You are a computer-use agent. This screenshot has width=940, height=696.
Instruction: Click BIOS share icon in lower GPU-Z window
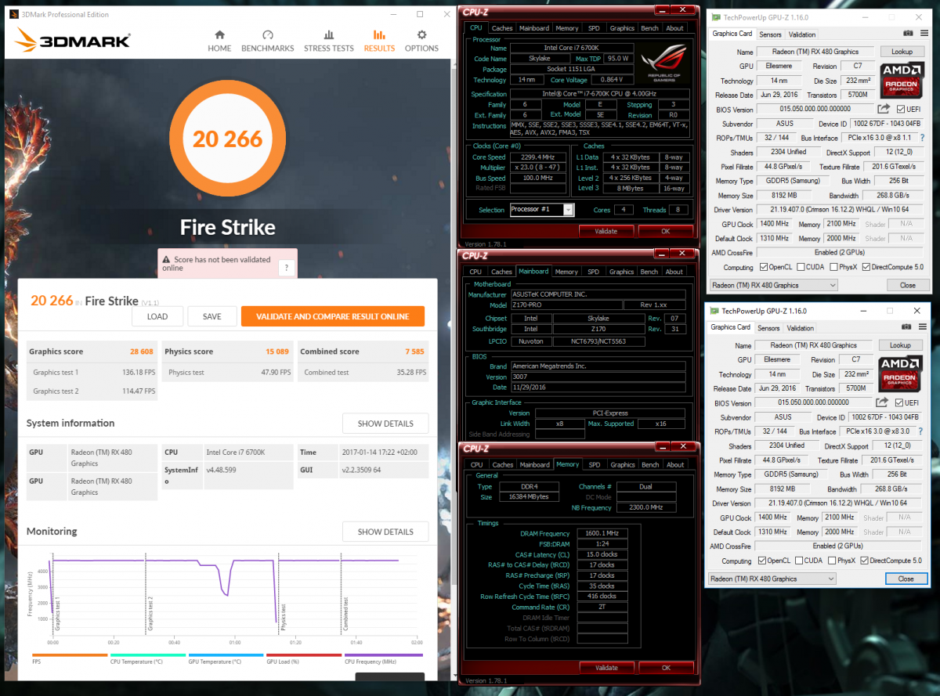tap(882, 402)
